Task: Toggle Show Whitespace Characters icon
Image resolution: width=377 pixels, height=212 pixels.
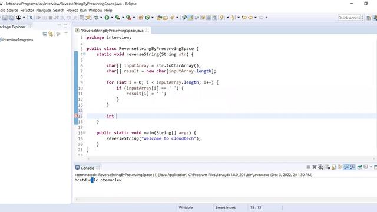Action: (214, 18)
